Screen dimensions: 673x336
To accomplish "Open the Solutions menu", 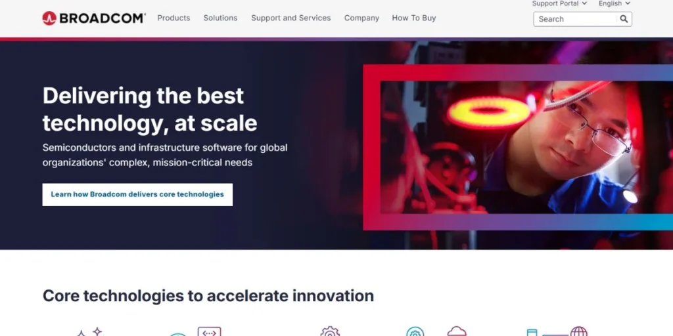I will point(220,18).
